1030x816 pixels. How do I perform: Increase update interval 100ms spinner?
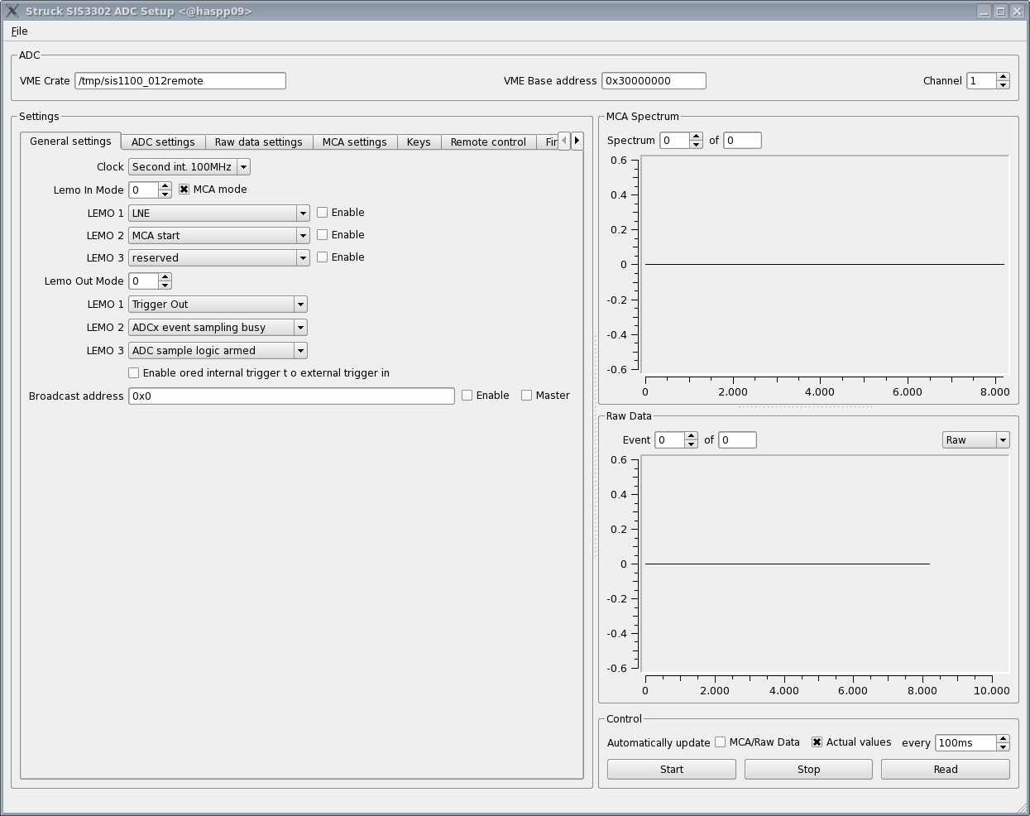pyautogui.click(x=1003, y=739)
